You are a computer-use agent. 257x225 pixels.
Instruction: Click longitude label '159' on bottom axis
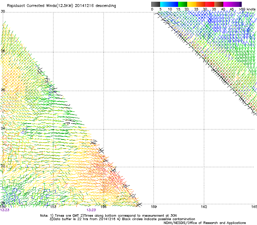pos(154,207)
